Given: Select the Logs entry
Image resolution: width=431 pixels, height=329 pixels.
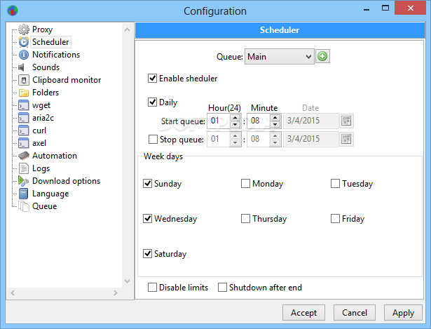Looking at the screenshot, I should coord(41,168).
